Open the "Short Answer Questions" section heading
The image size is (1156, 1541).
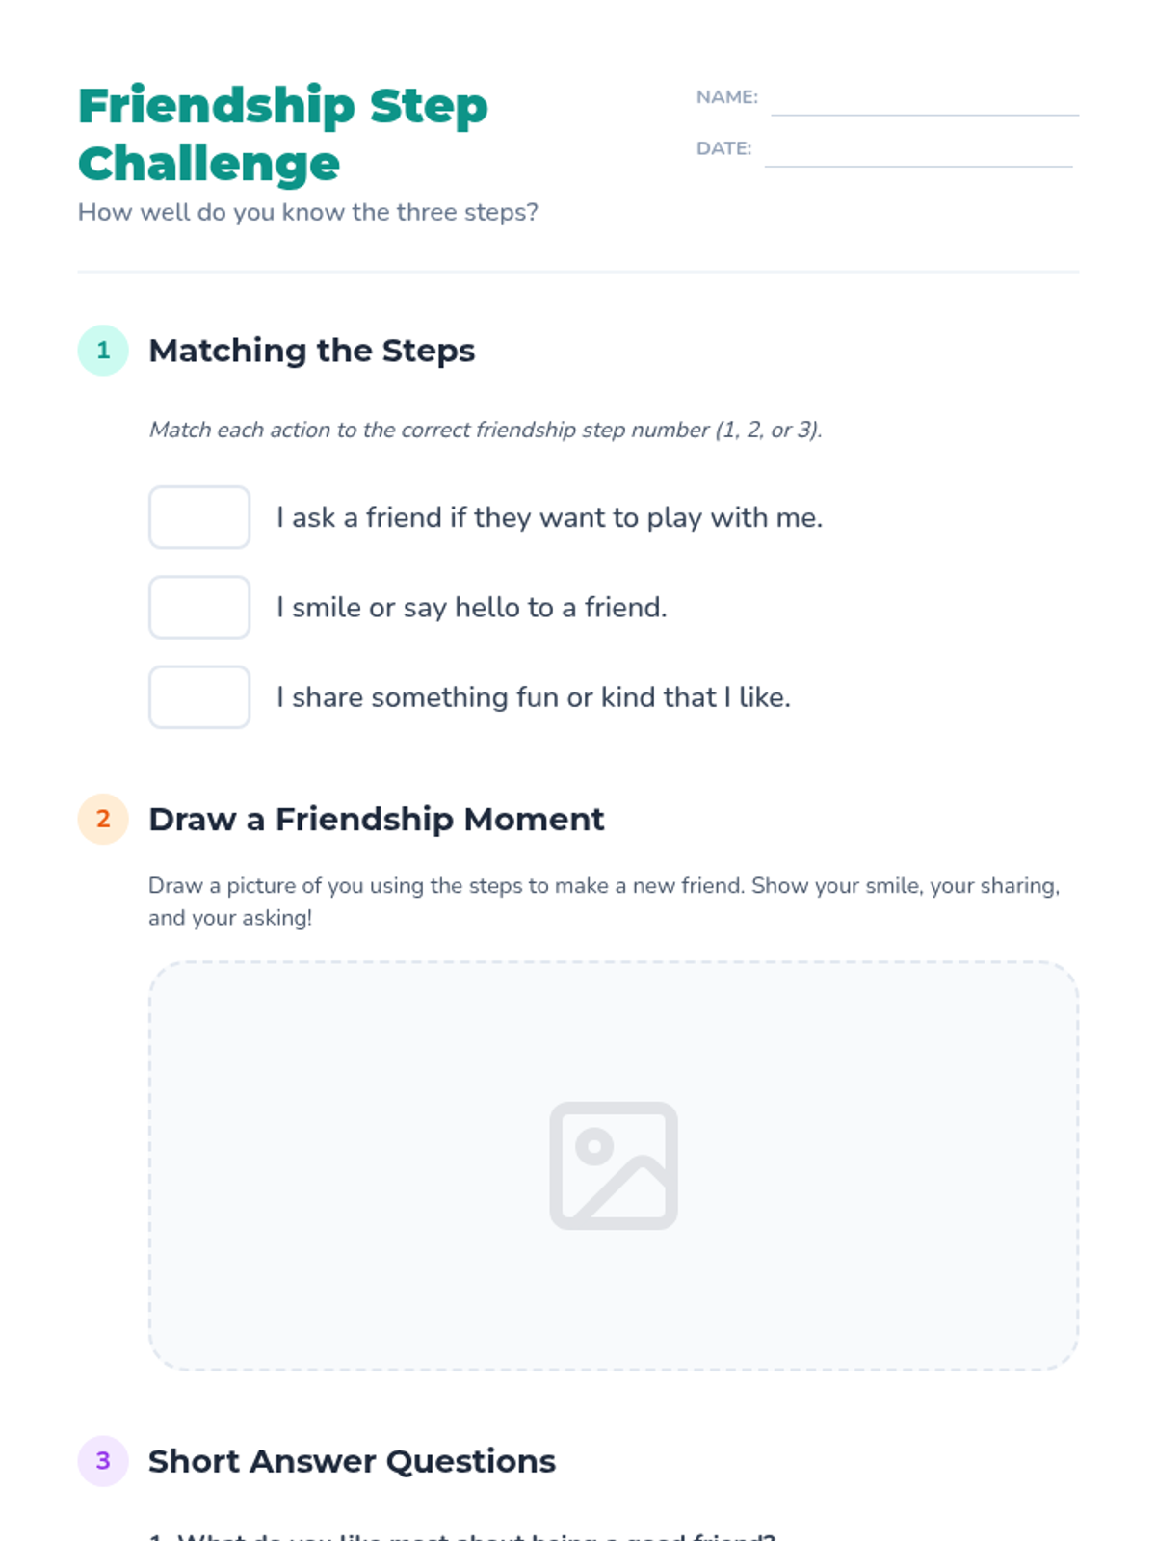click(352, 1461)
